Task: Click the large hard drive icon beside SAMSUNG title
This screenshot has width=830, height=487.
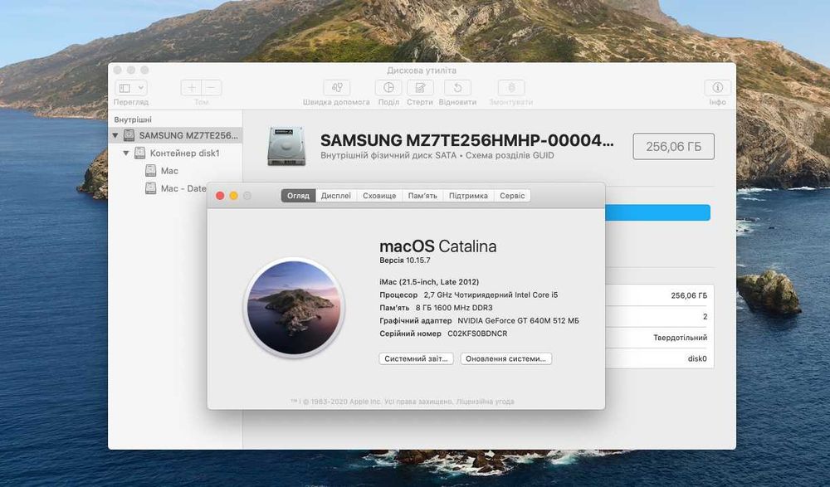Action: pos(286,146)
